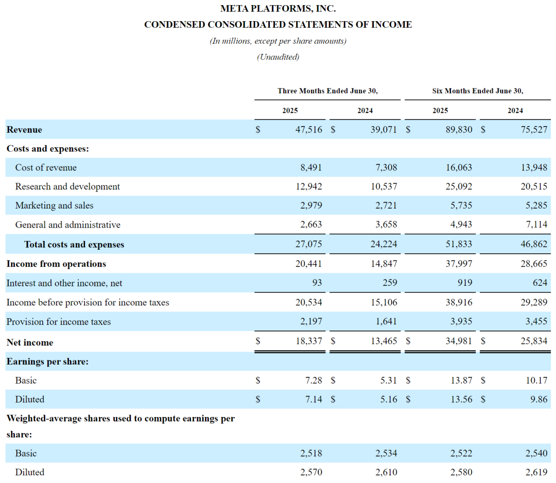The width and height of the screenshot is (556, 483).
Task: Select the 'META PLATFORMS, INC.' title
Action: [278, 9]
